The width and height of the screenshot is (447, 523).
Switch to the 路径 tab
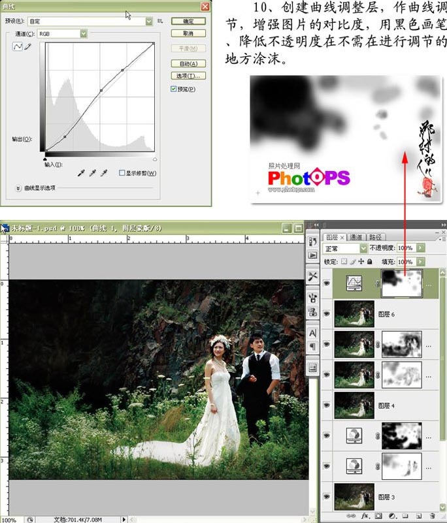(375, 237)
